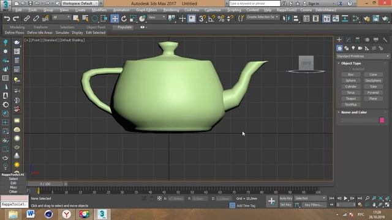Viewport: 392px width, 220px height.
Task: Click the Pan View hand icon
Action: (x=374, y=205)
